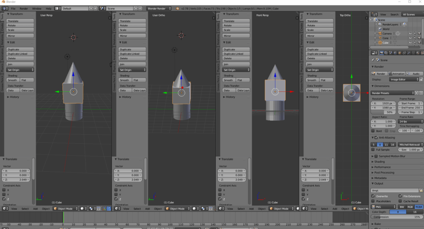Open the Render Layers properties tab icon

[386, 53]
